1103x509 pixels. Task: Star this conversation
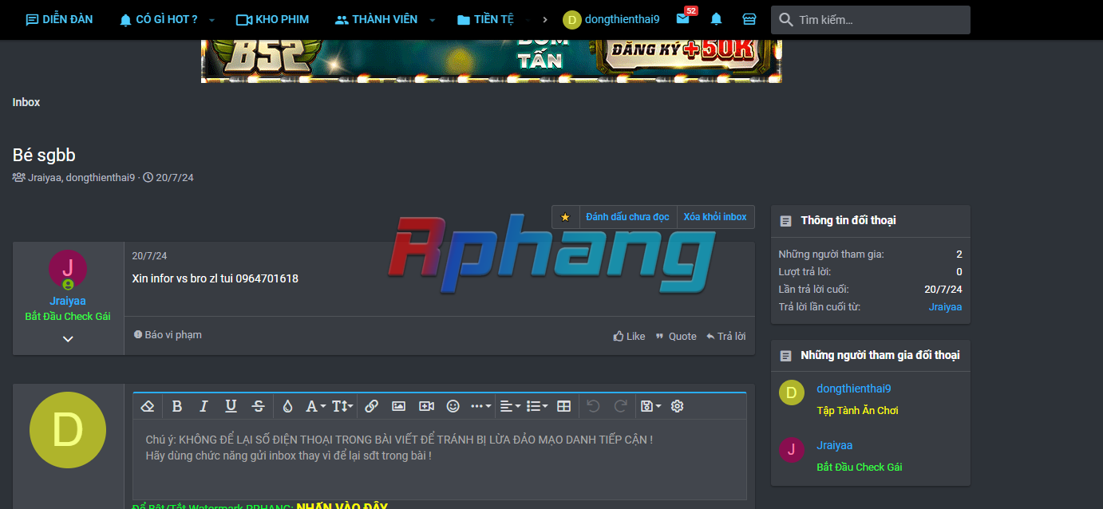(565, 217)
